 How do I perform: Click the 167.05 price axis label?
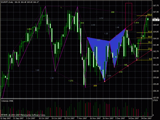[156, 12]
